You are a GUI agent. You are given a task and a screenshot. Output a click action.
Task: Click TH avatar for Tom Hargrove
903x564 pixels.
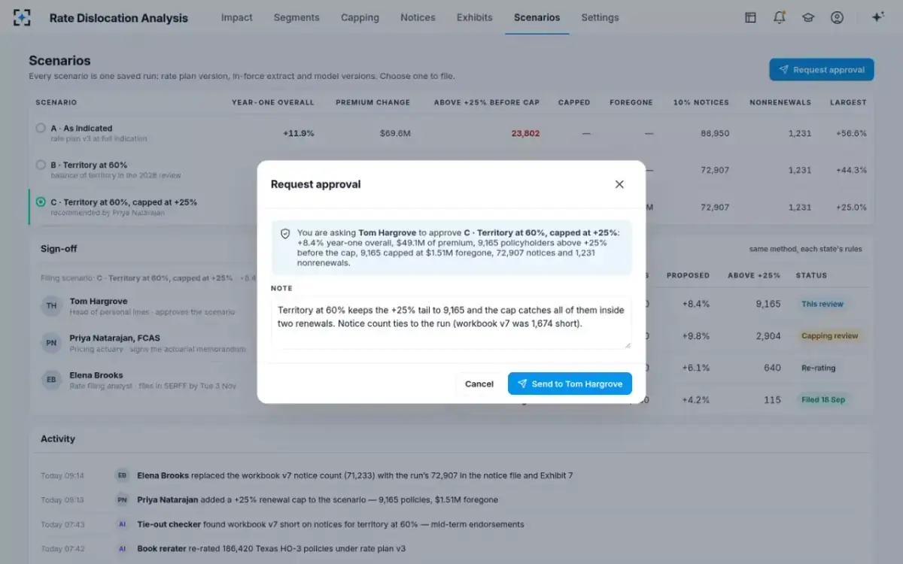(51, 306)
